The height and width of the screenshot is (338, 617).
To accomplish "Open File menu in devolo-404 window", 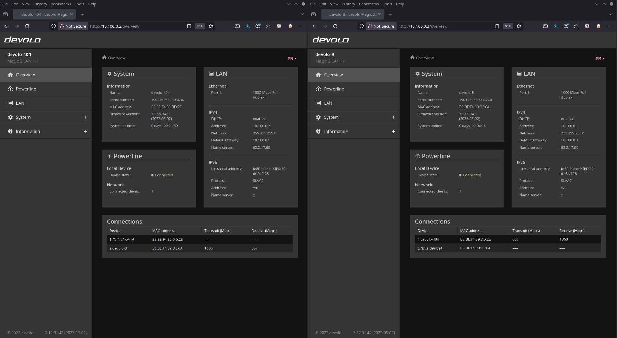I will (4, 4).
